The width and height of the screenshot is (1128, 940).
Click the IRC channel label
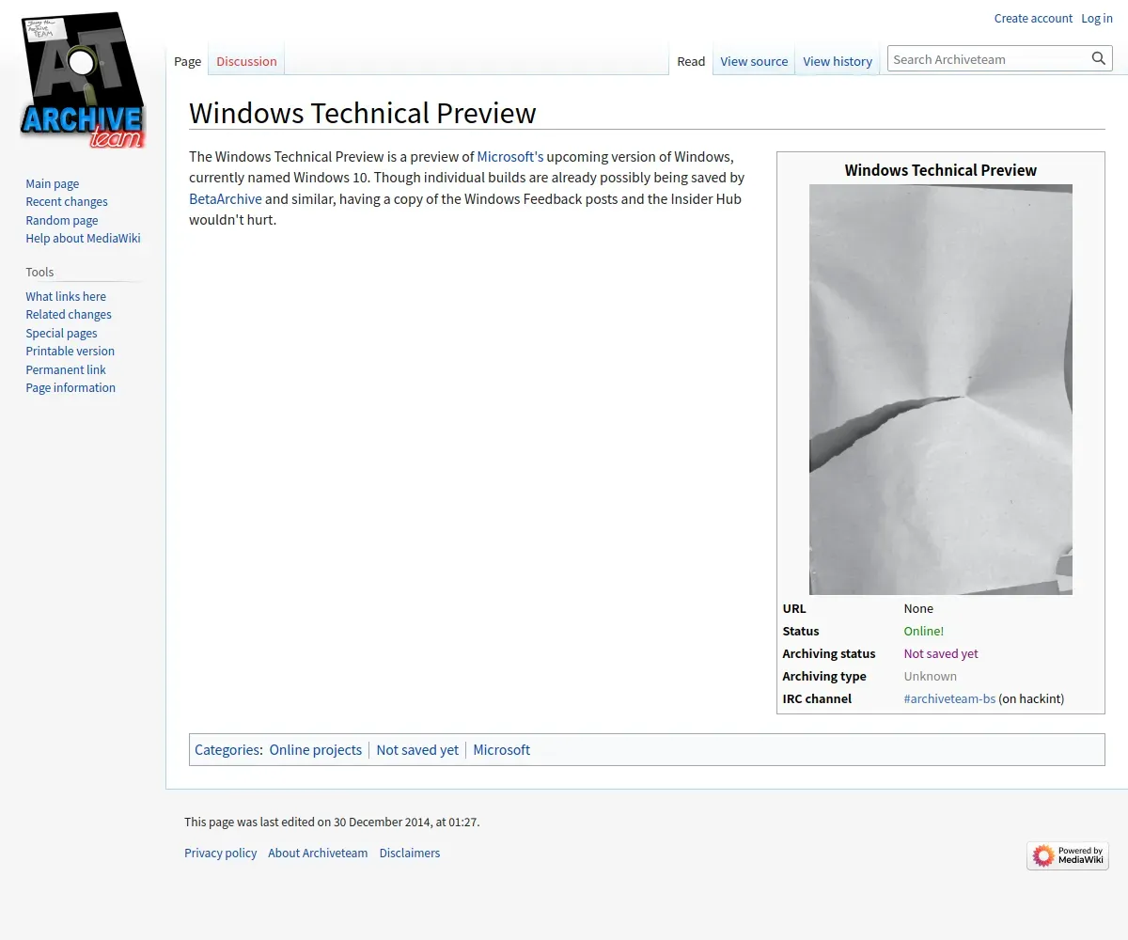(x=817, y=698)
